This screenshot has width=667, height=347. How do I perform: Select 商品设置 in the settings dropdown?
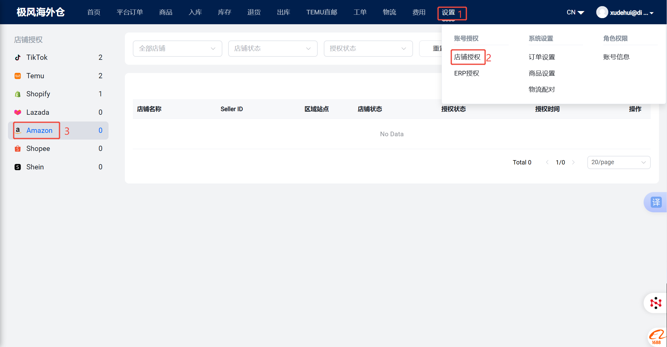(542, 73)
